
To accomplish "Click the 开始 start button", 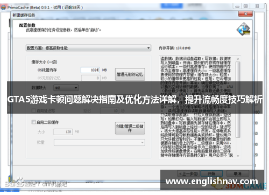I will [211, 173].
